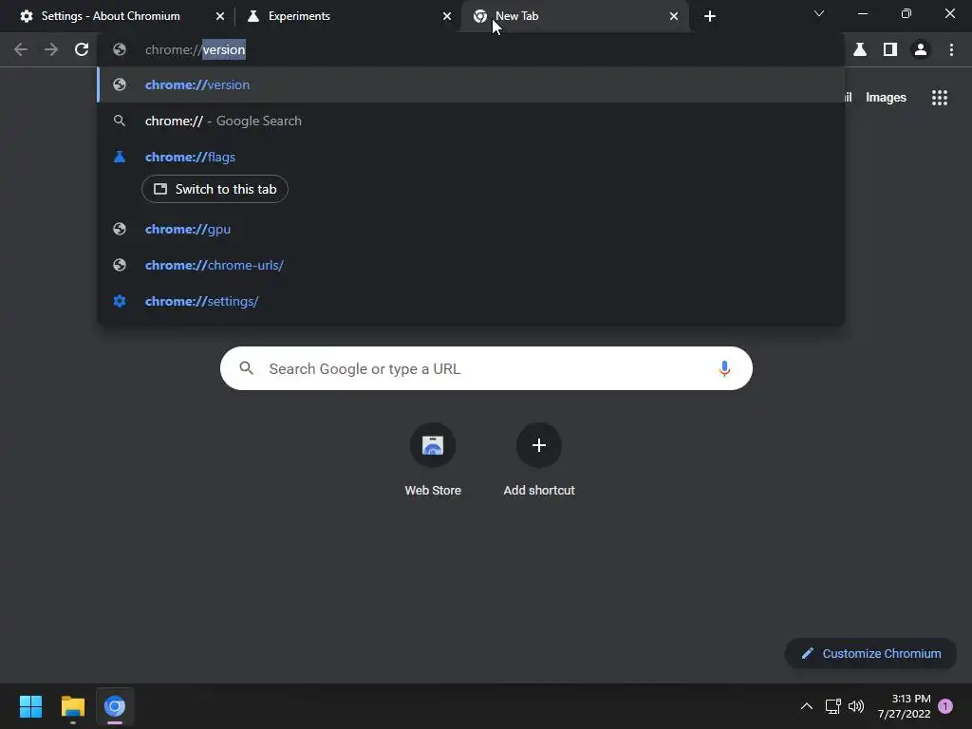Open the Experiments flask toolbar icon

click(860, 49)
